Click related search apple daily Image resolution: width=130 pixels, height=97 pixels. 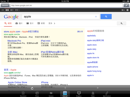click(x=92, y=49)
